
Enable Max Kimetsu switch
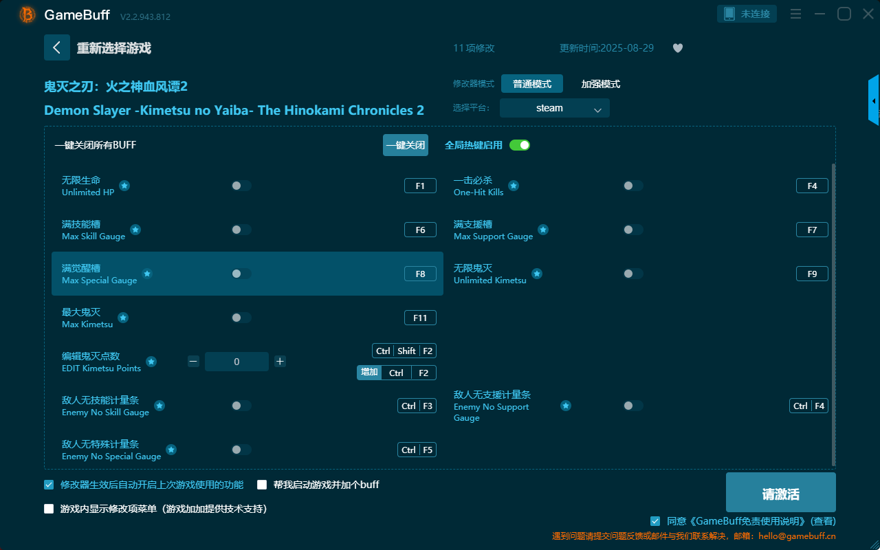pos(241,318)
